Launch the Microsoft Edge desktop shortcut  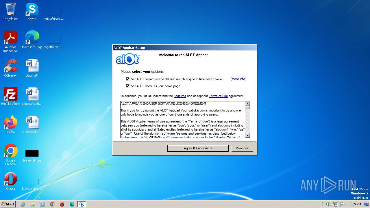click(x=32, y=40)
